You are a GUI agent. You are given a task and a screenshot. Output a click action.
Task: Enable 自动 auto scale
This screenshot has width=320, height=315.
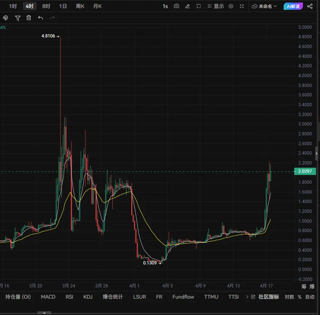310,296
